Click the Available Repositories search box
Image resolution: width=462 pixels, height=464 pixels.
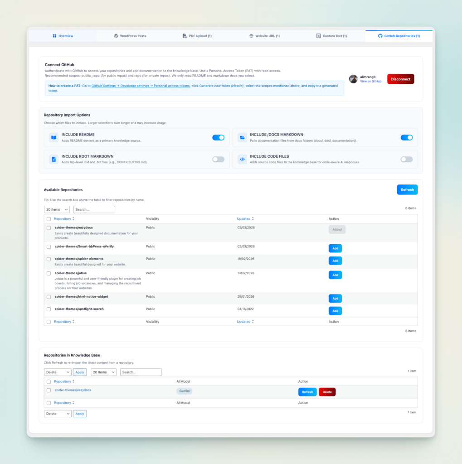[x=94, y=209]
